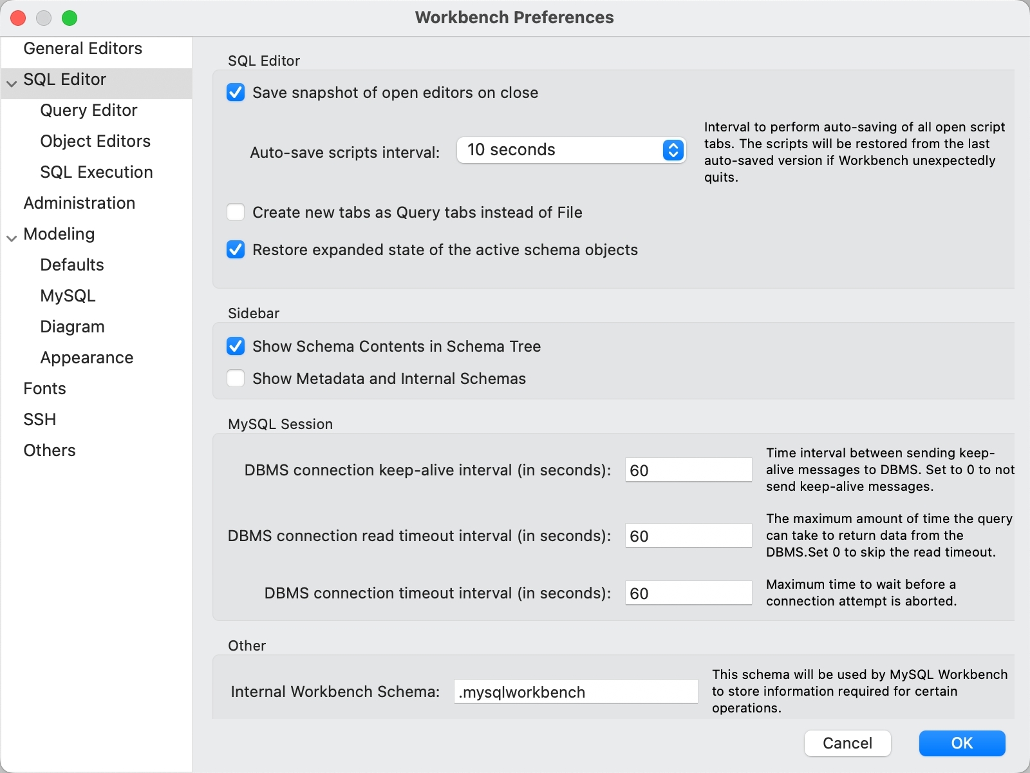Viewport: 1030px width, 773px height.
Task: Select the Diagram modeling settings
Action: [x=73, y=327]
